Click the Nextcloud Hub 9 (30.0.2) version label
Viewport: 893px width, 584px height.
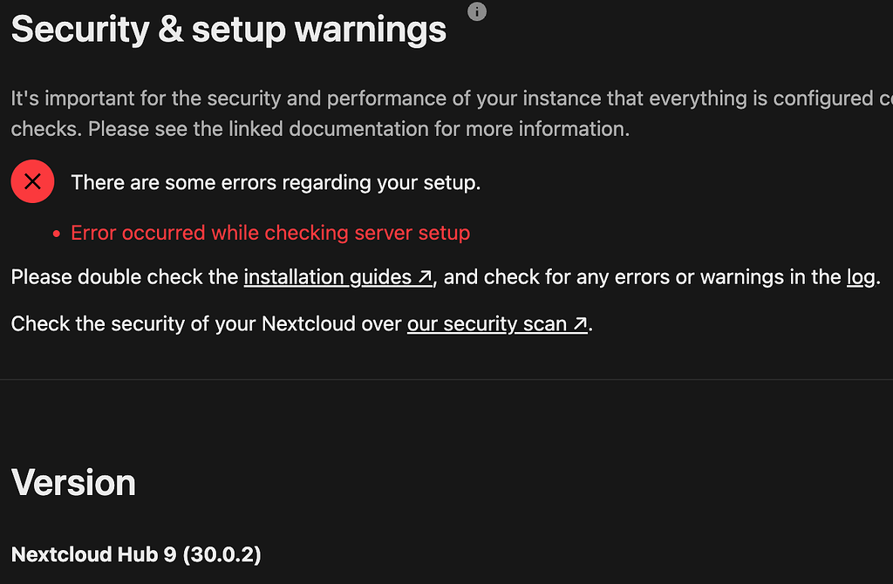pyautogui.click(x=136, y=554)
